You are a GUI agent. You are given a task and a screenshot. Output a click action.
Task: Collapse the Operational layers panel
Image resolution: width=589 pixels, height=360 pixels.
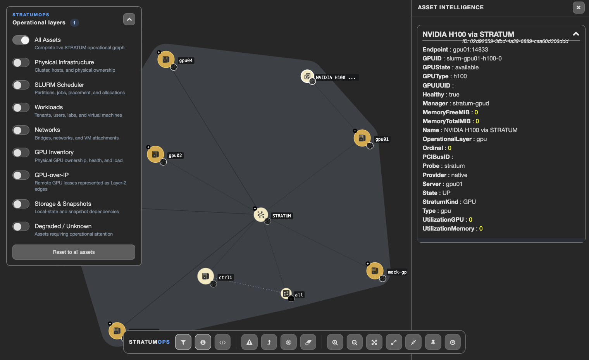(129, 19)
